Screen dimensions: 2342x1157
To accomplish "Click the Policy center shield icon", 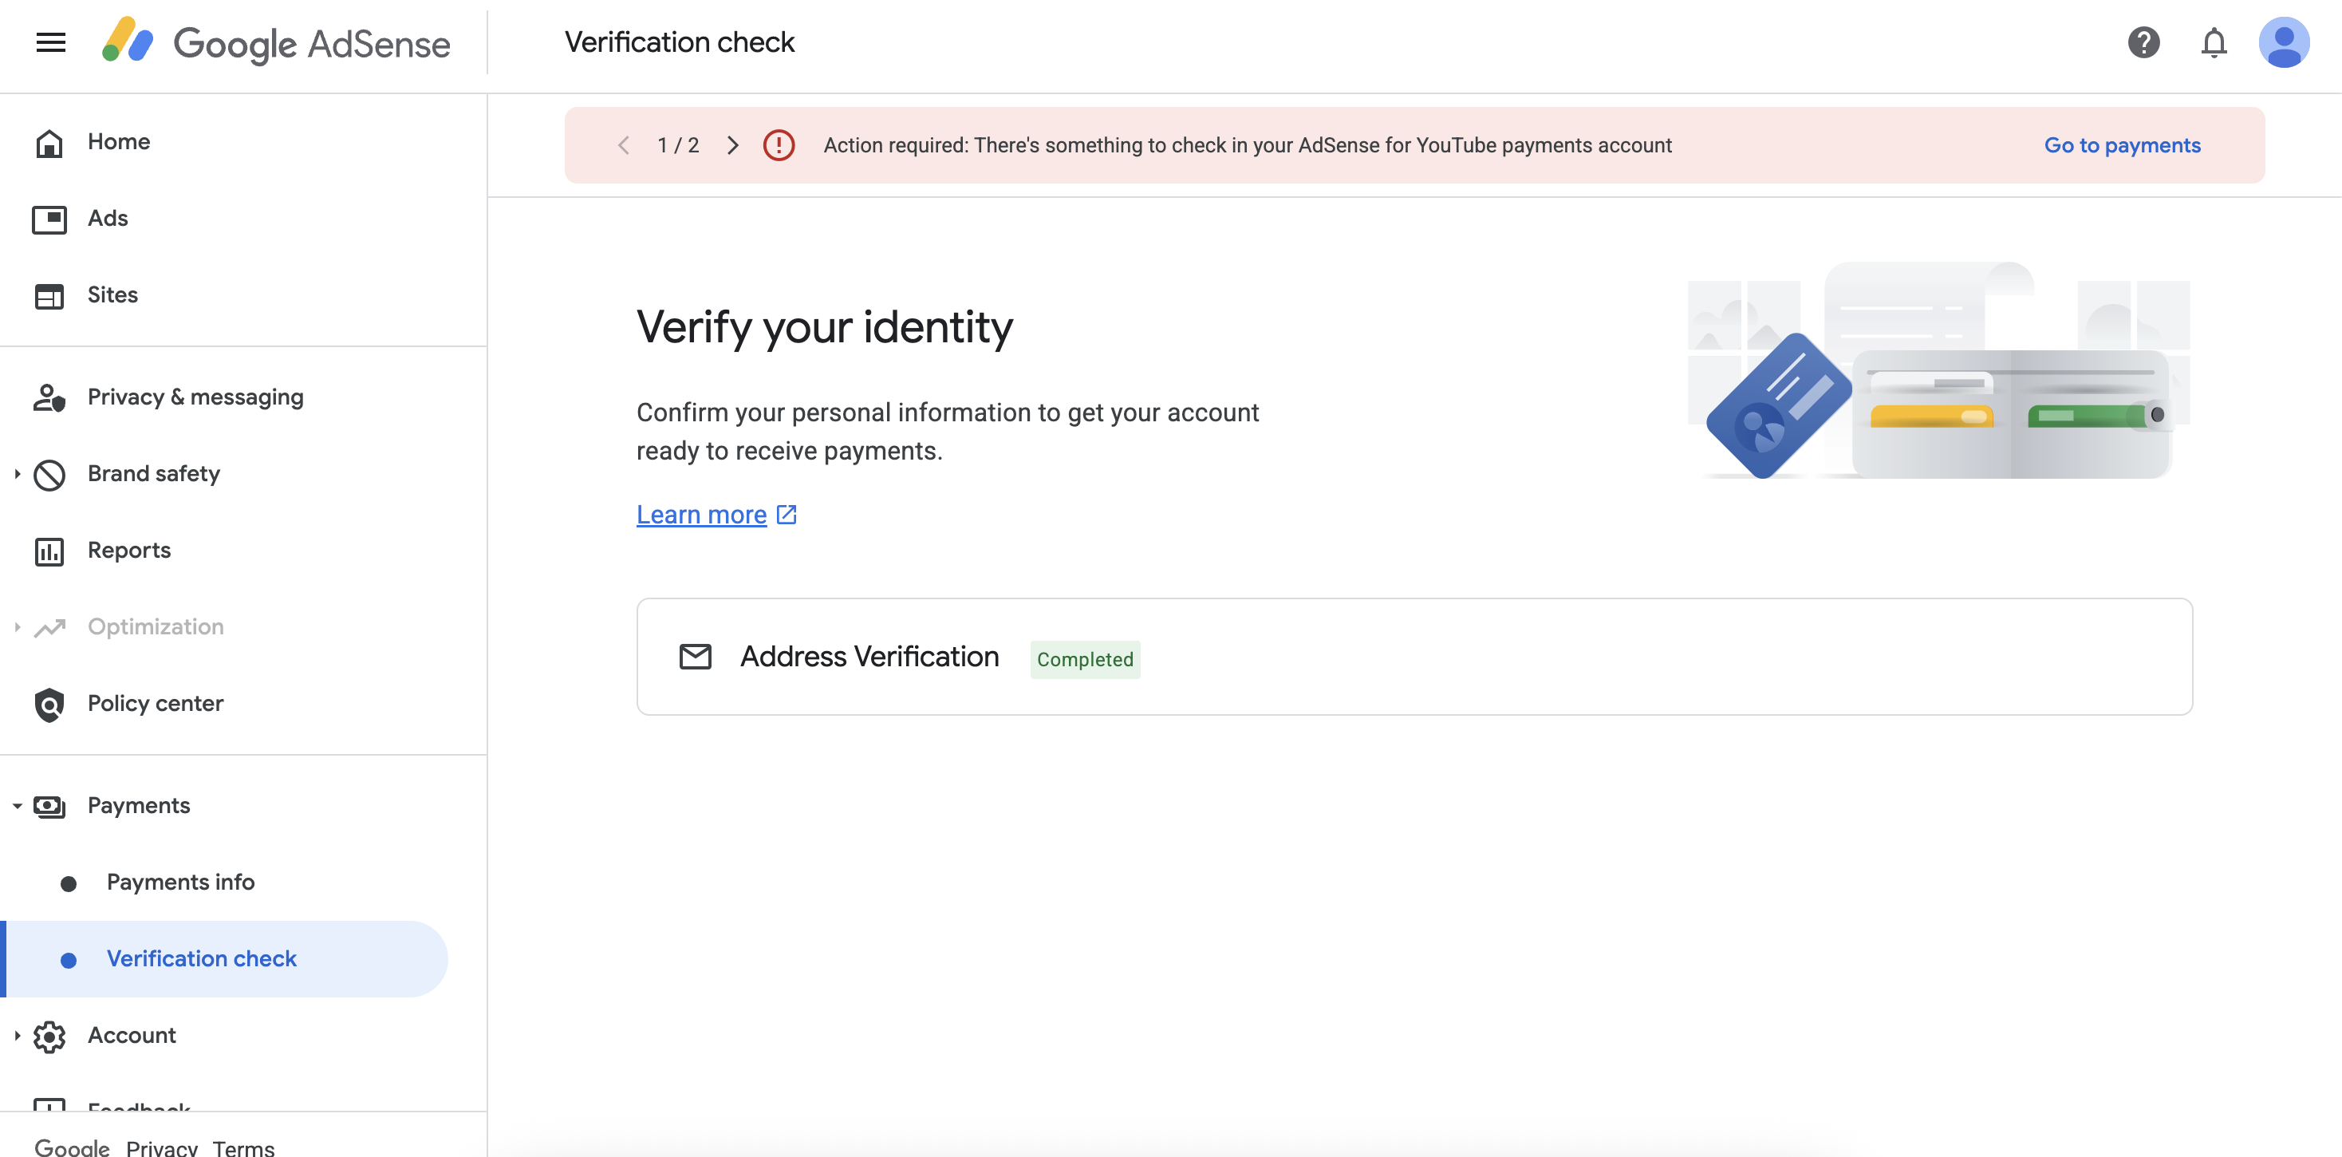I will pyautogui.click(x=49, y=703).
